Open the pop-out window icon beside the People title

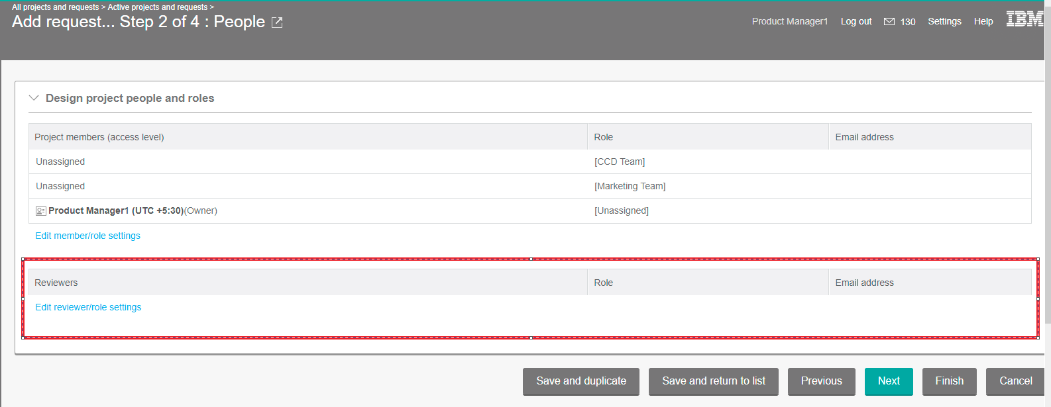(x=277, y=23)
